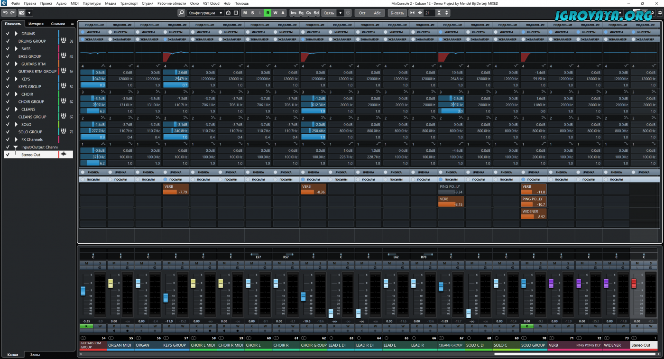The width and height of the screenshot is (664, 359).
Task: Click the red Stereo Out volume fader
Action: 634,283
